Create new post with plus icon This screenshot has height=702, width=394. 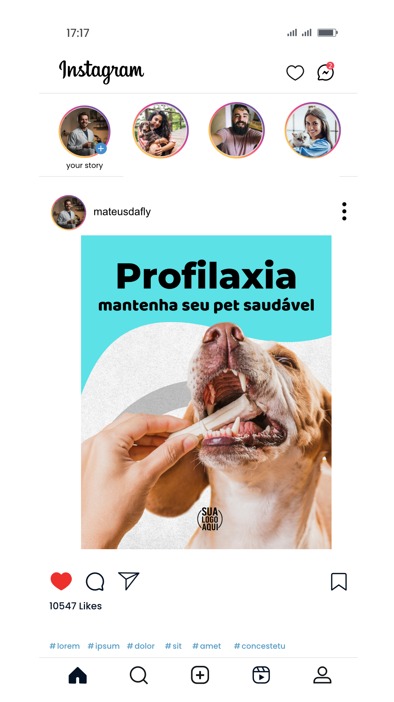coord(200,675)
